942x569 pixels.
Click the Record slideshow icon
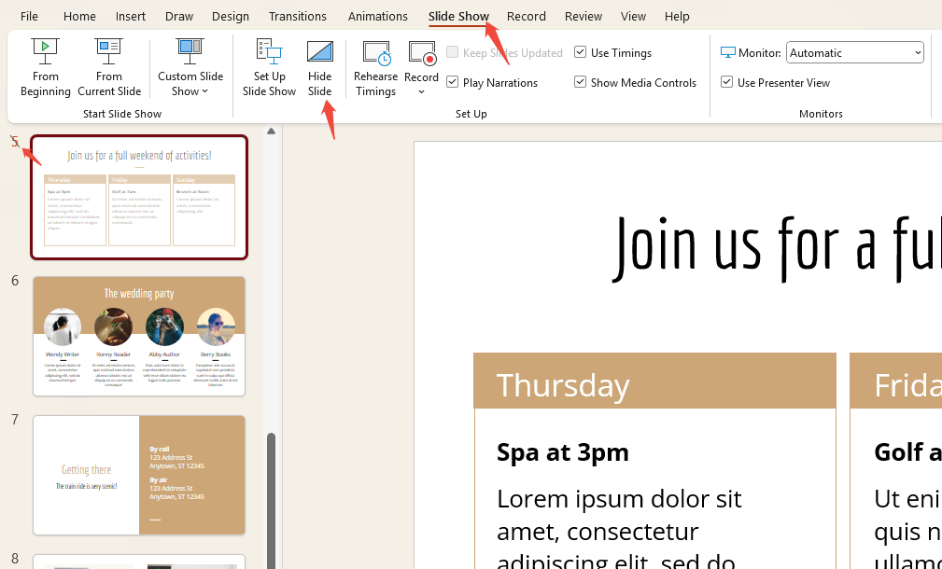click(x=422, y=54)
